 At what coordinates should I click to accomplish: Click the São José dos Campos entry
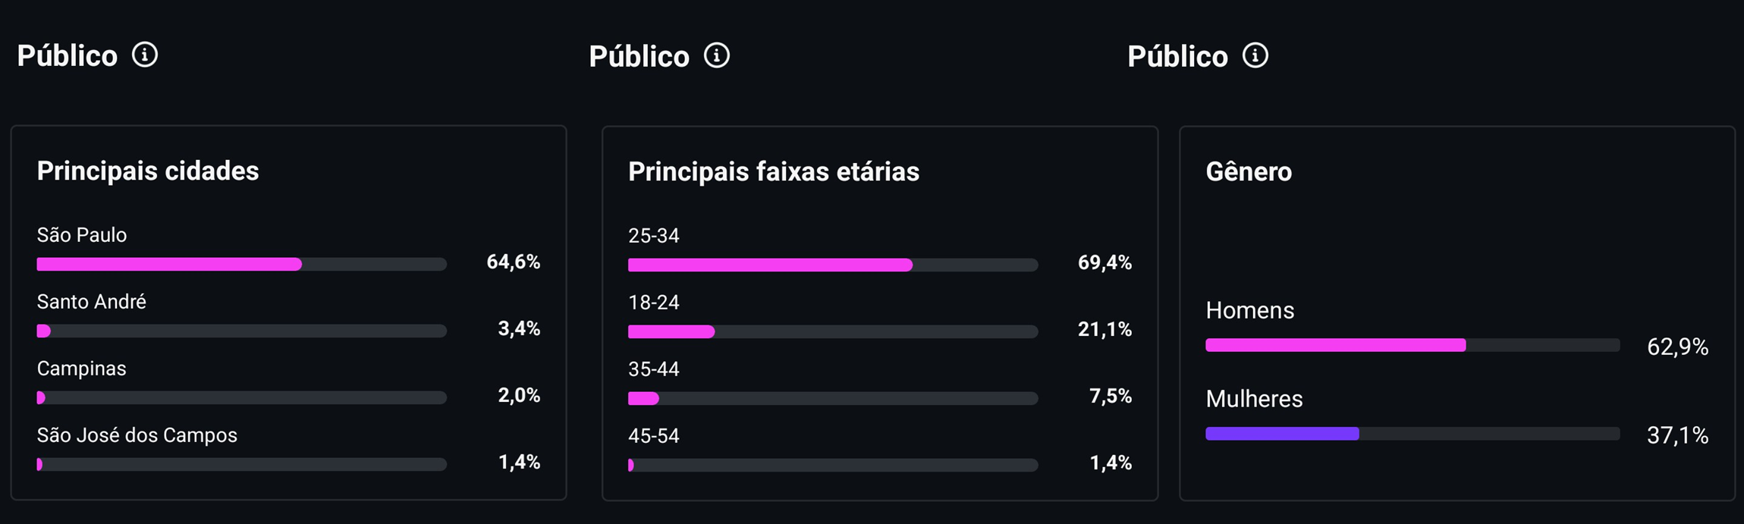coord(137,435)
